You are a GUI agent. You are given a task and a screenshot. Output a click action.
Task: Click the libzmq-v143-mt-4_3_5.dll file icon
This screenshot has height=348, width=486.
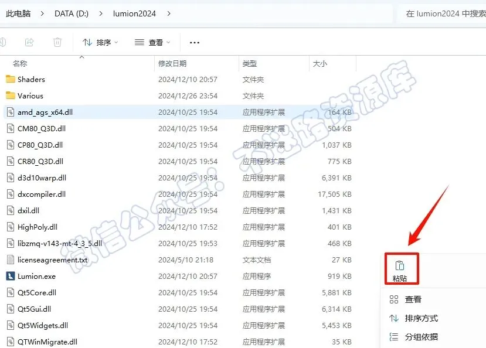click(x=11, y=243)
